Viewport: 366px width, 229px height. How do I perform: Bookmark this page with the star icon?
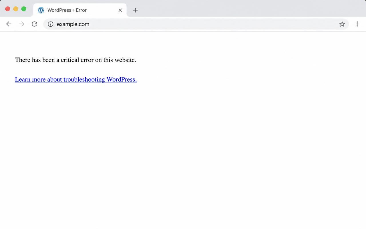342,24
